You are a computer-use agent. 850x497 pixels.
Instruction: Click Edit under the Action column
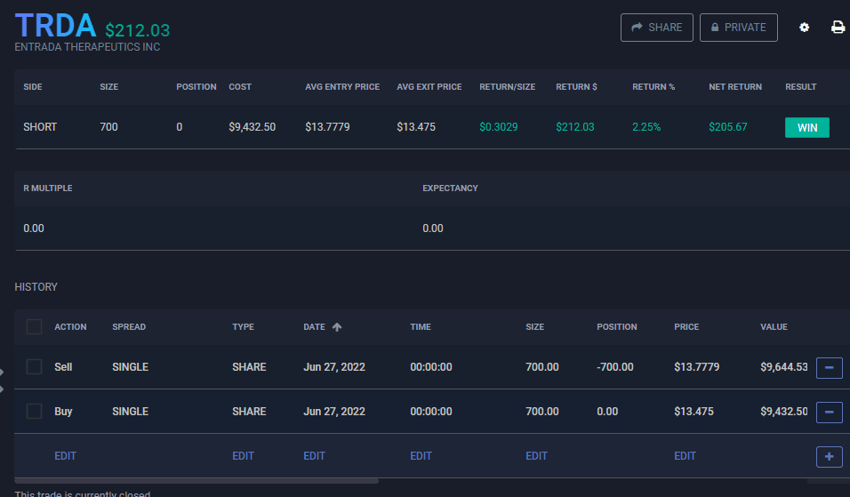tap(65, 456)
